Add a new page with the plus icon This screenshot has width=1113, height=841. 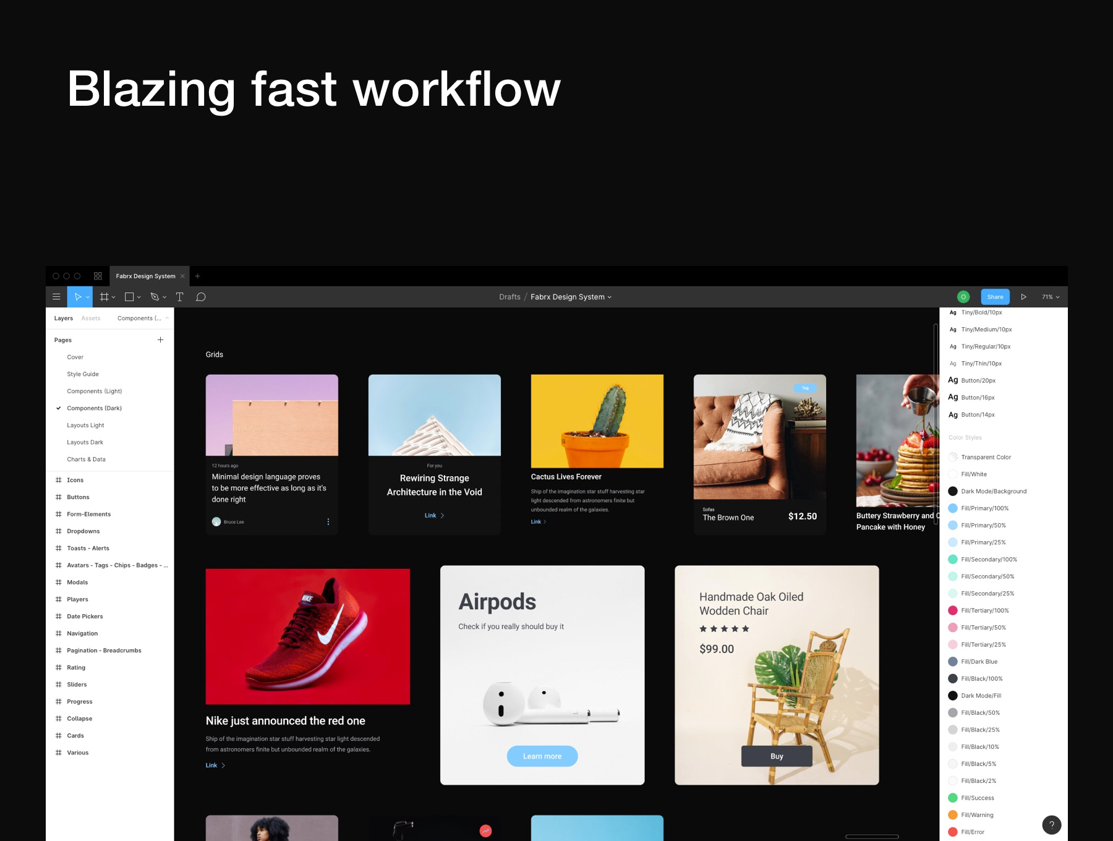click(x=160, y=339)
